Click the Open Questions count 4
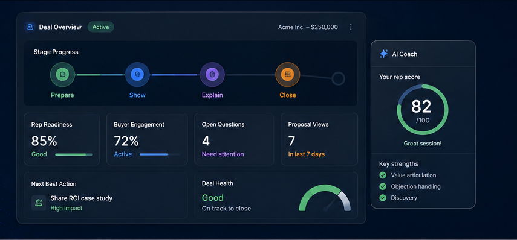 coord(206,141)
